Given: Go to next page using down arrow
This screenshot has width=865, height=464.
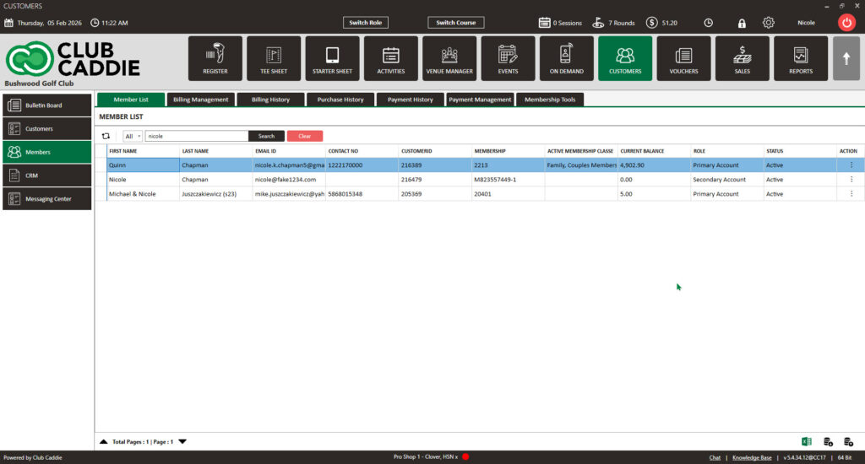Looking at the screenshot, I should click(x=182, y=441).
